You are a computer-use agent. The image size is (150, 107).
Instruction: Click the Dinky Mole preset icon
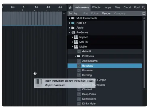point(79,104)
